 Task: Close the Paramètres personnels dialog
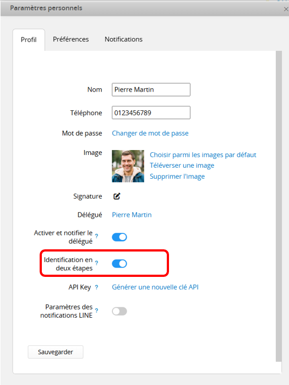point(286,9)
